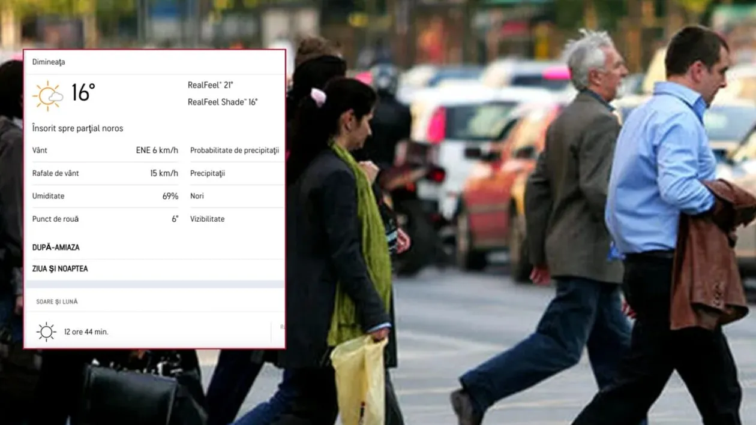Screen dimensions: 756x425
Task: Click the Nori row label
Action: click(197, 196)
